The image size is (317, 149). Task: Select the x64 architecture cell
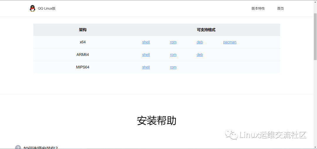[x=83, y=42]
